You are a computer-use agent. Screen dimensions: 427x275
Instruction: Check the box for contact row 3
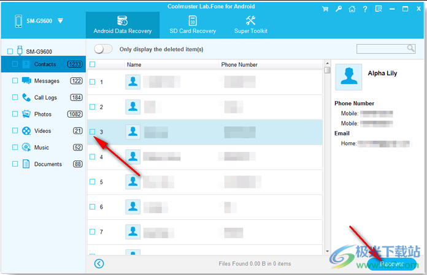[93, 132]
